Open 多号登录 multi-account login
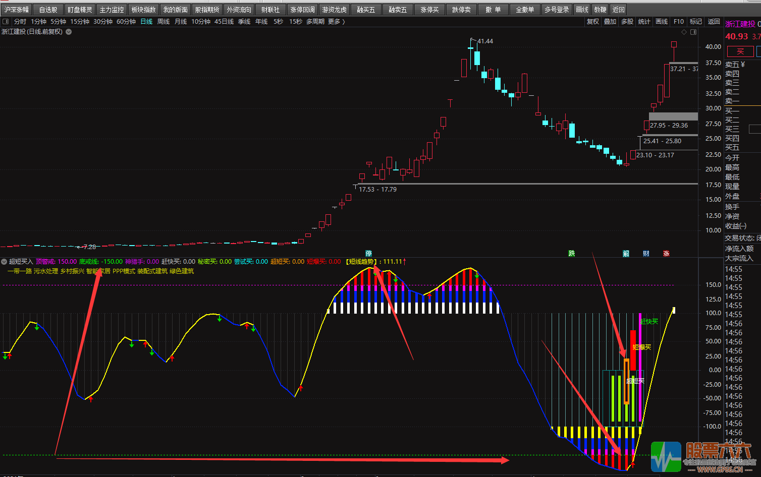761x477 pixels. [x=557, y=10]
